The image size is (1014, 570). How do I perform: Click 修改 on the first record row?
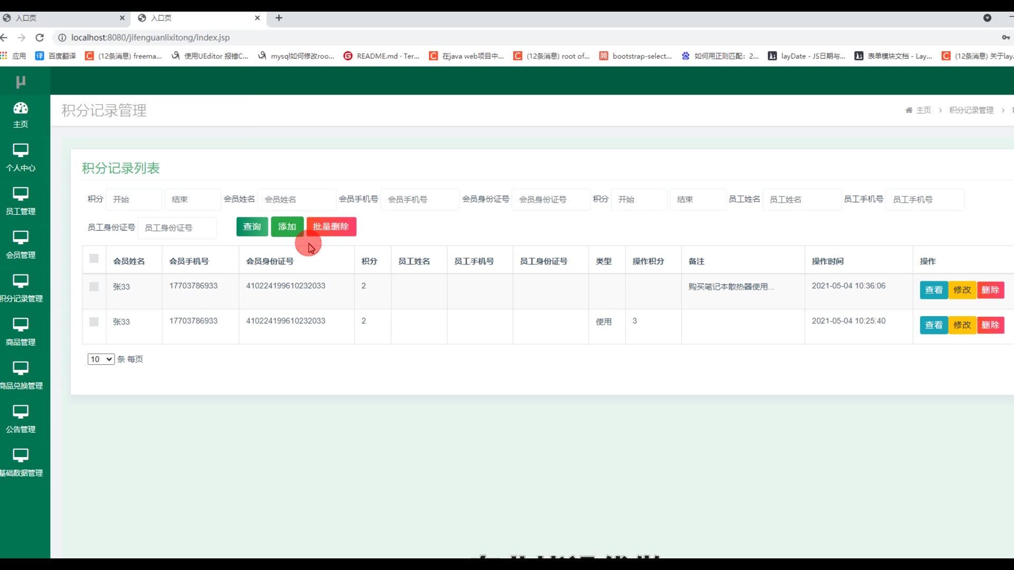coord(962,290)
